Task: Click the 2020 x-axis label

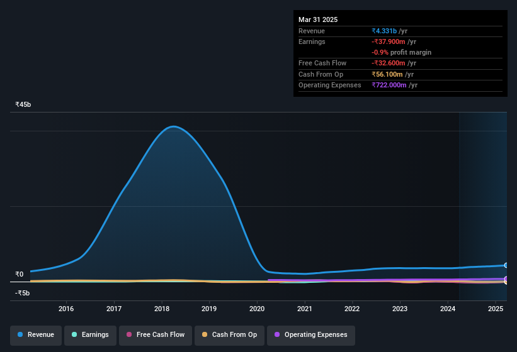Action: (x=257, y=309)
